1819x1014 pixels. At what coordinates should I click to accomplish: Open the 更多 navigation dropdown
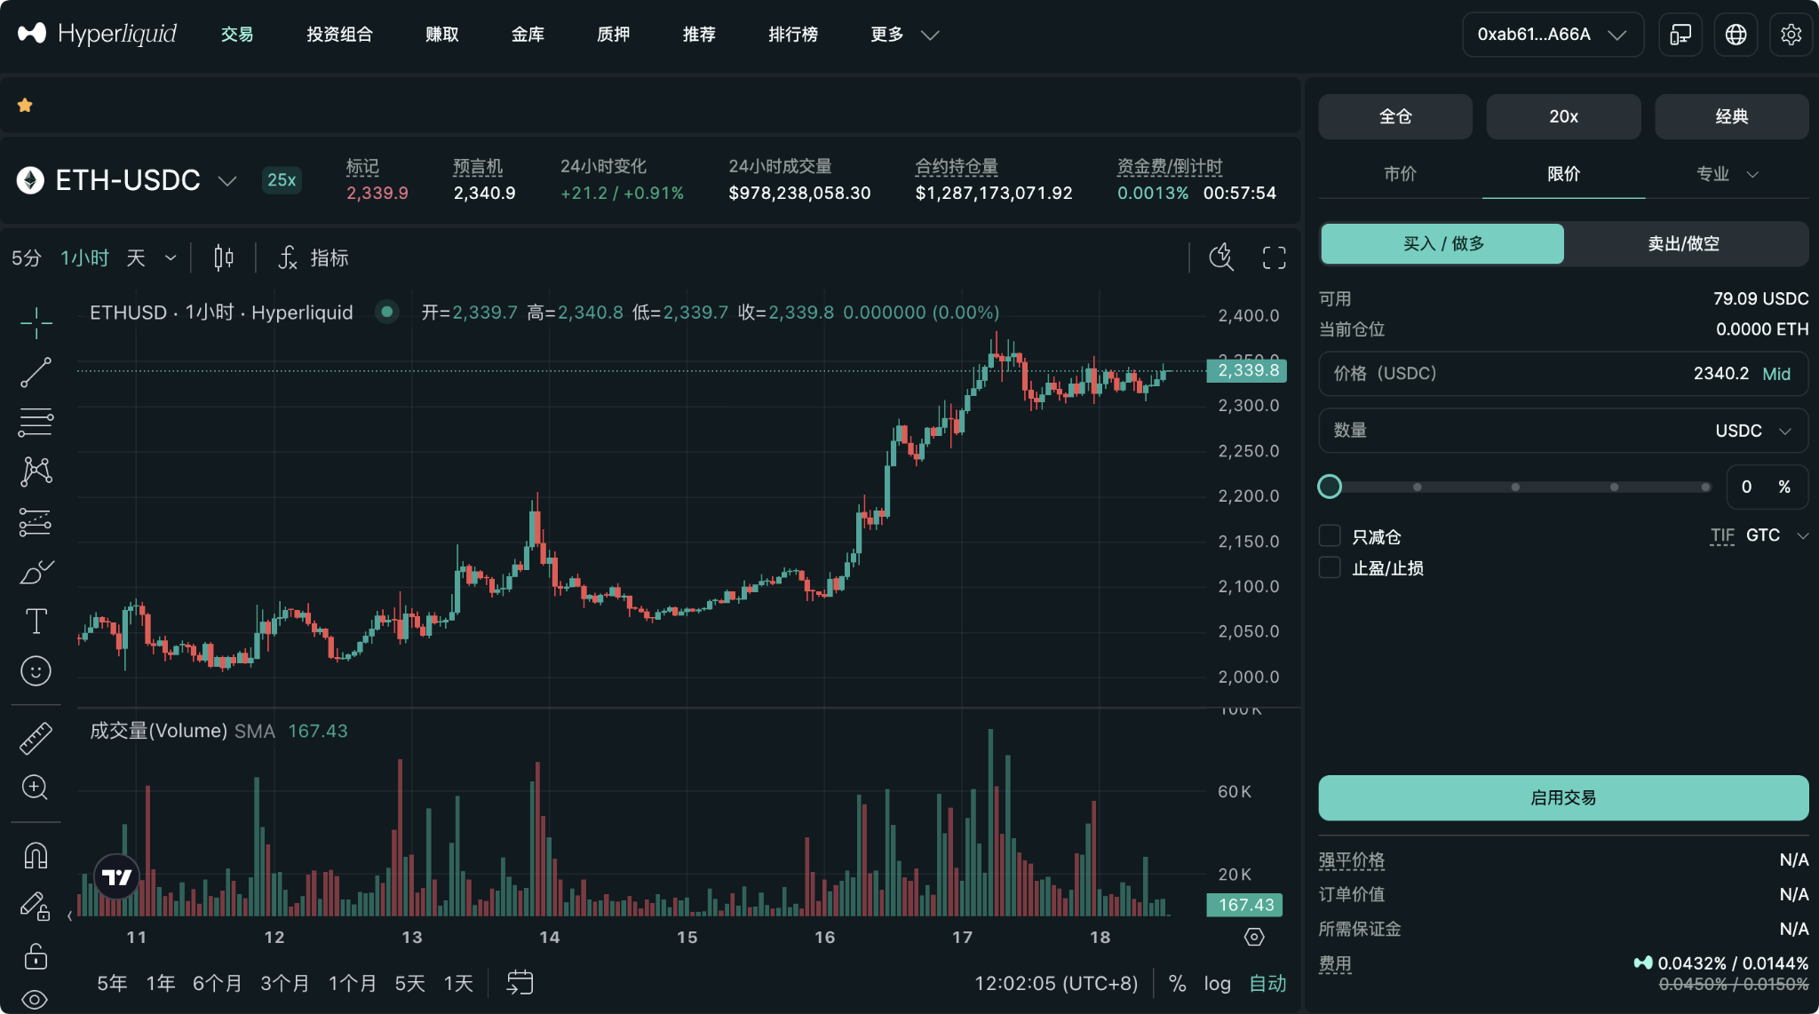click(901, 35)
